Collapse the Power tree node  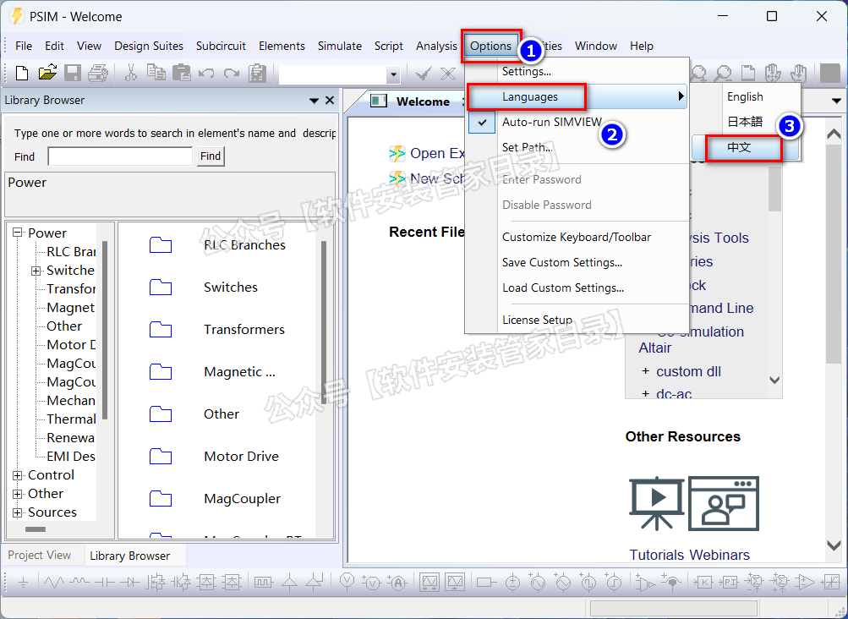click(x=18, y=233)
